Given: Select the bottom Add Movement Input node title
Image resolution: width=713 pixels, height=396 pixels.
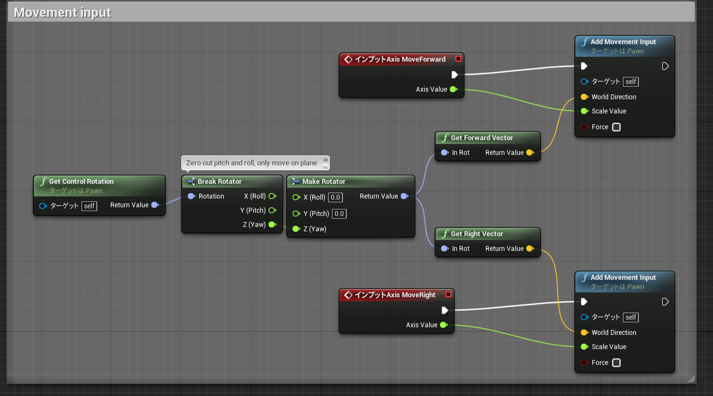Looking at the screenshot, I should point(623,278).
